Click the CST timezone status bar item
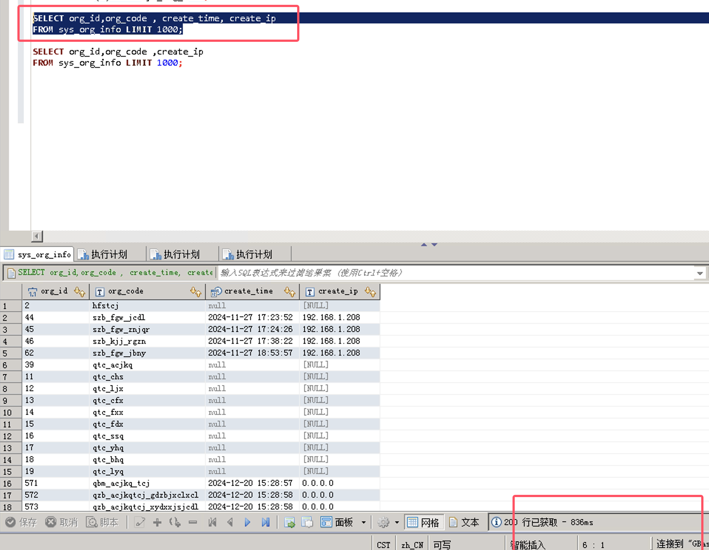This screenshot has width=709, height=550. pos(383,545)
